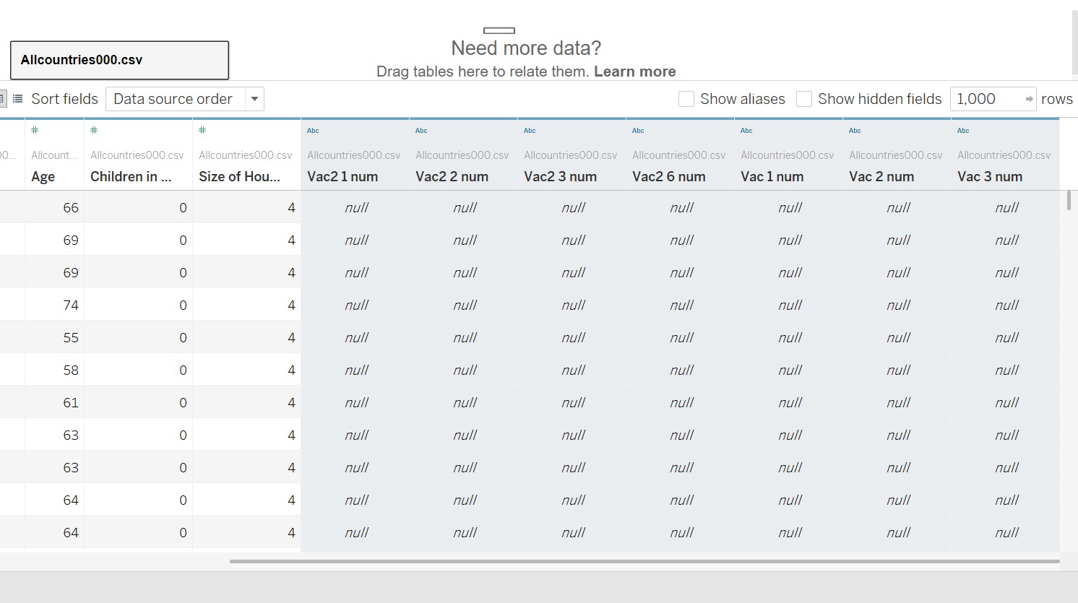Click the horizontal scrollbar below the grid
Screen dimensions: 1078x603
coord(644,561)
